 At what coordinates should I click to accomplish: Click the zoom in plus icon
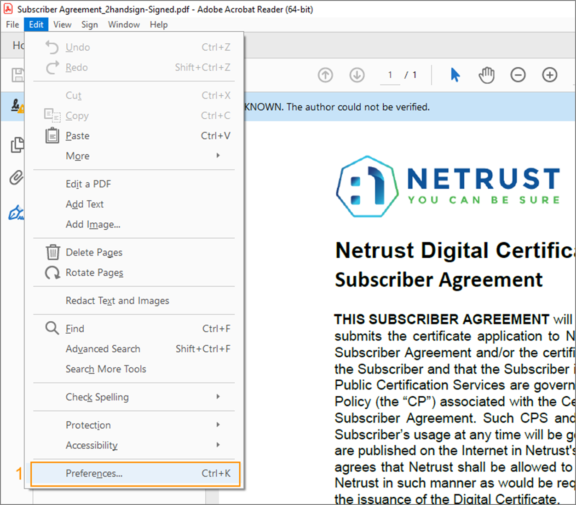tap(550, 75)
